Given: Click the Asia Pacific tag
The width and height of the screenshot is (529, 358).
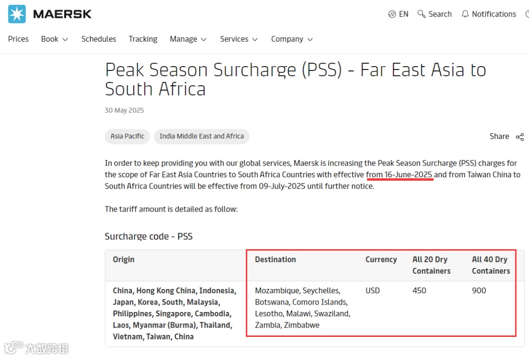Looking at the screenshot, I should [127, 136].
